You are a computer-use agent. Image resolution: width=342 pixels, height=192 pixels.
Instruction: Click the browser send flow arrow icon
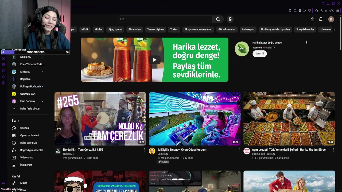tap(305, 11)
